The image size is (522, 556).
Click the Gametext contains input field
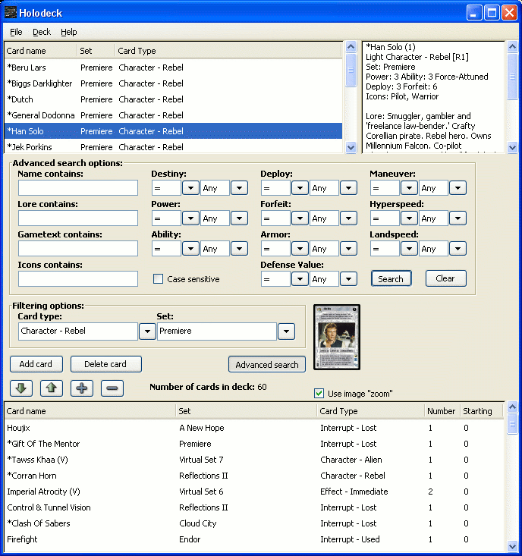[x=78, y=249]
